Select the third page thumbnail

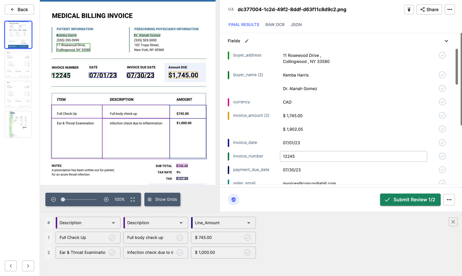(x=18, y=94)
